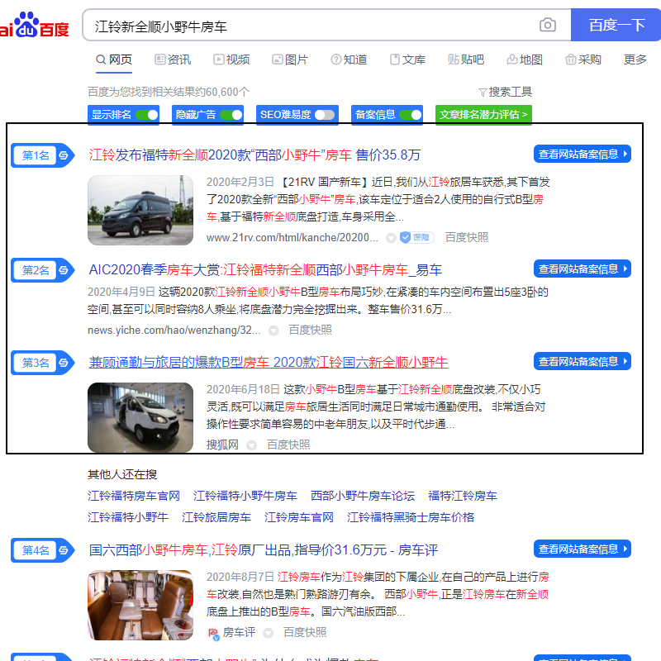
Task: Search related term 江铃福特黑骑士房车价格
Action: pyautogui.click(x=411, y=517)
